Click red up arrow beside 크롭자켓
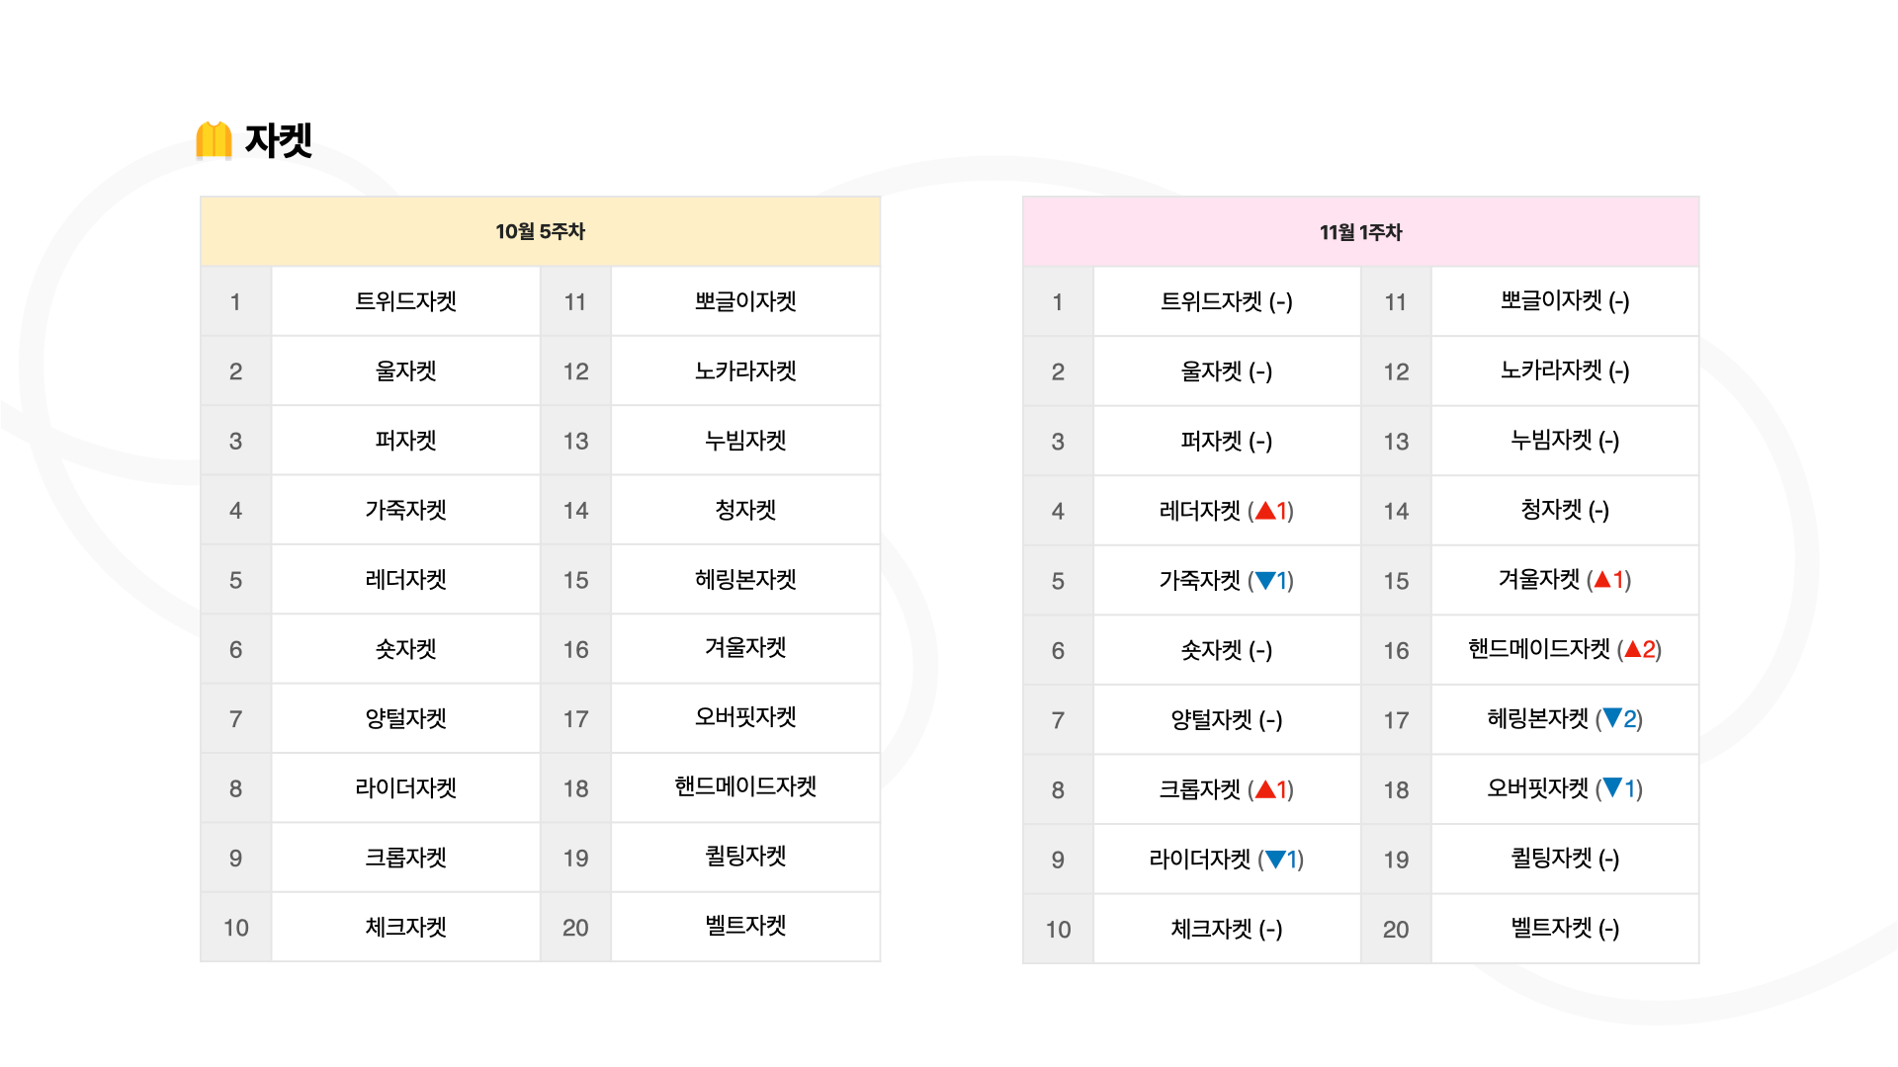The image size is (1898, 1067). (1264, 789)
